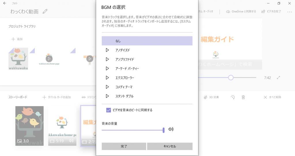Choose the コメディ テーマ track name
The width and height of the screenshot is (295, 156).
124,87
